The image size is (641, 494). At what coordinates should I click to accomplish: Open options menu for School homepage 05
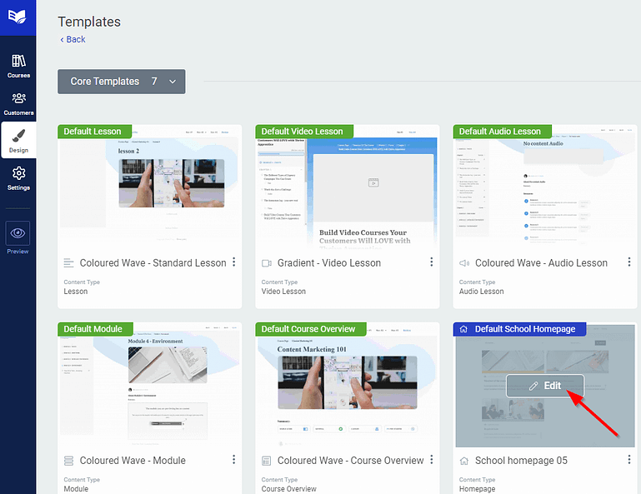click(x=629, y=460)
